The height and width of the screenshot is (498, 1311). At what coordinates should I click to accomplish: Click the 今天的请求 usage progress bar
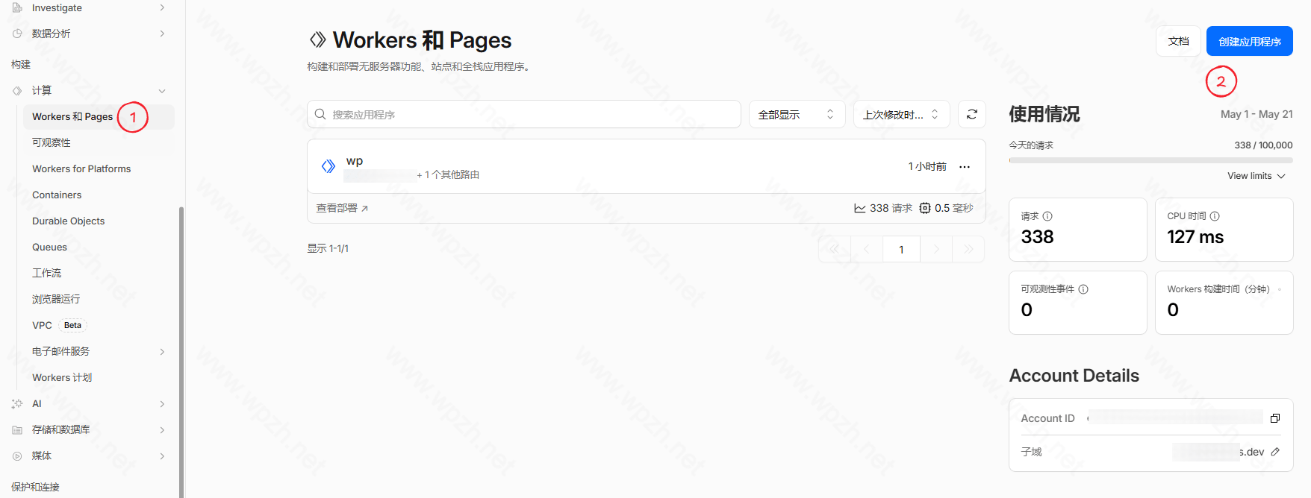tap(1150, 160)
